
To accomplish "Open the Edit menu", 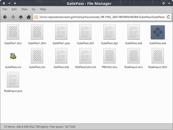I will tap(14, 9).
